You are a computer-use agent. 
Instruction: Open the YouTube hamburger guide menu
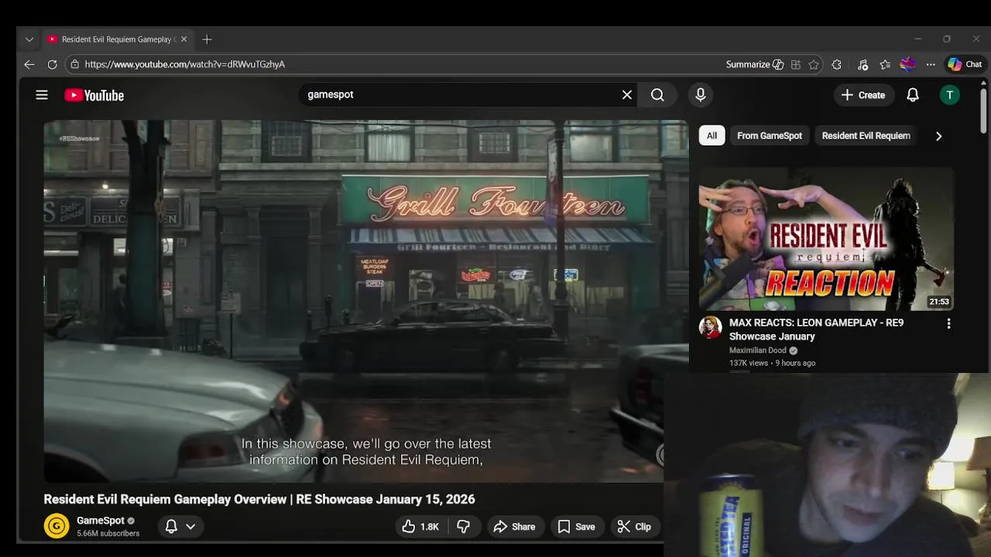click(x=42, y=94)
